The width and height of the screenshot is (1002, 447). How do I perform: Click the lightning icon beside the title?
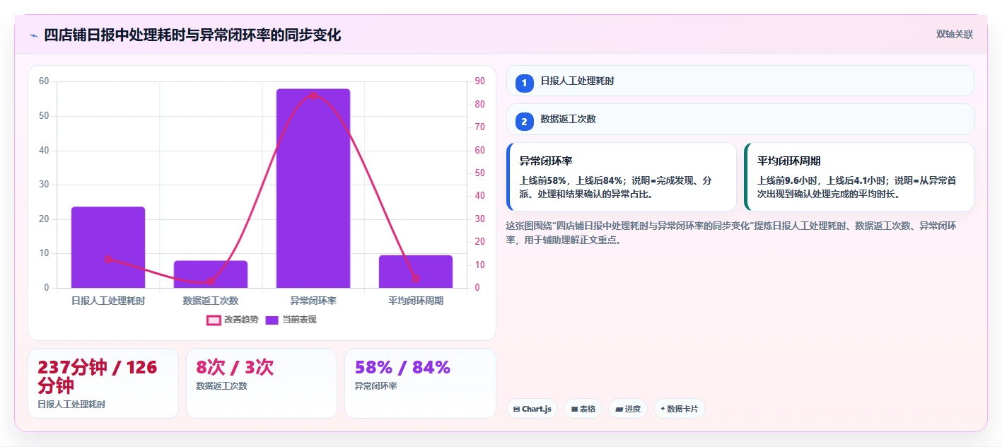tap(33, 35)
